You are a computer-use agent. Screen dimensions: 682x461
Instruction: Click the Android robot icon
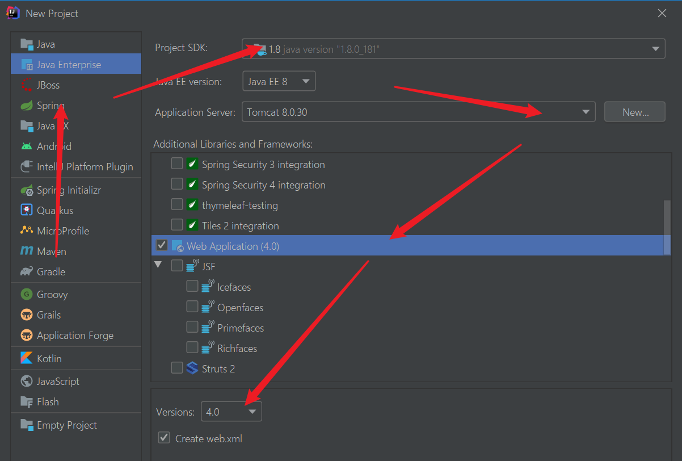(27, 146)
